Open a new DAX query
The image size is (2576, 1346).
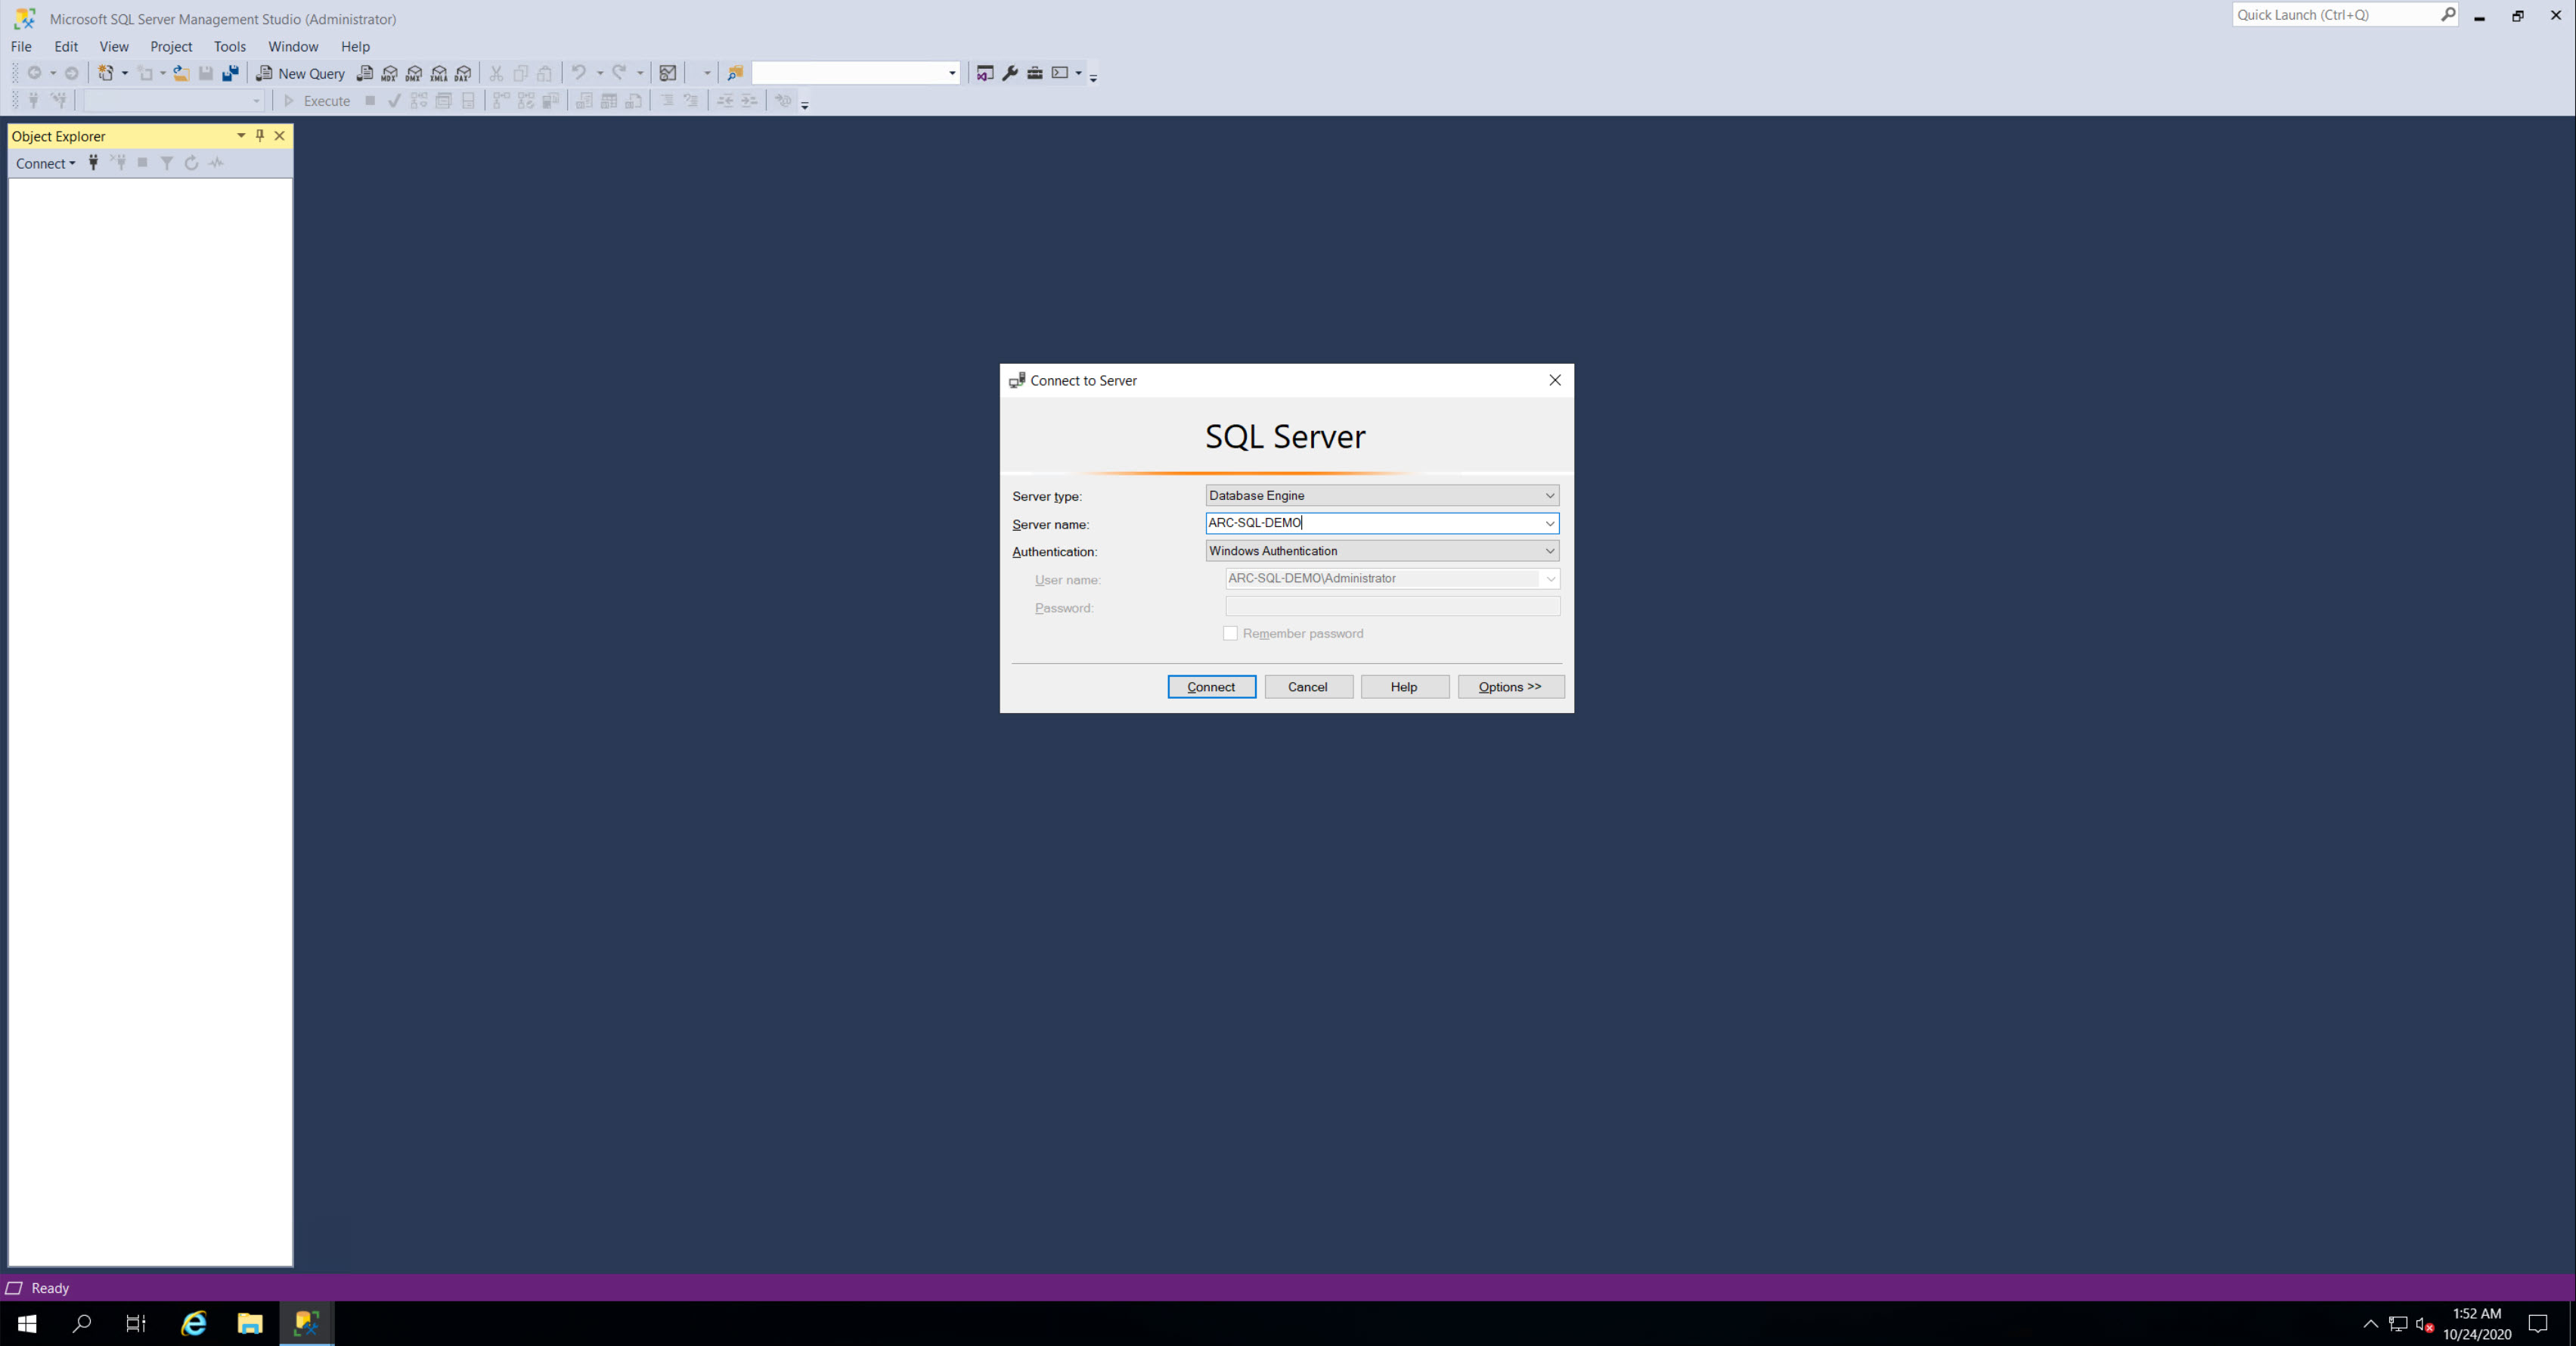click(463, 73)
